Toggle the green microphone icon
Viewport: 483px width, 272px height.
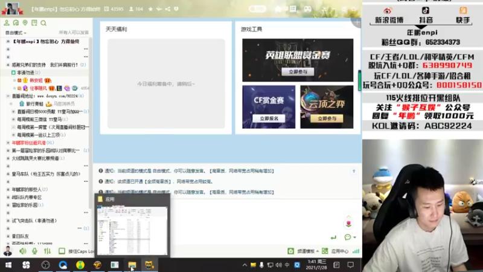click(34, 251)
